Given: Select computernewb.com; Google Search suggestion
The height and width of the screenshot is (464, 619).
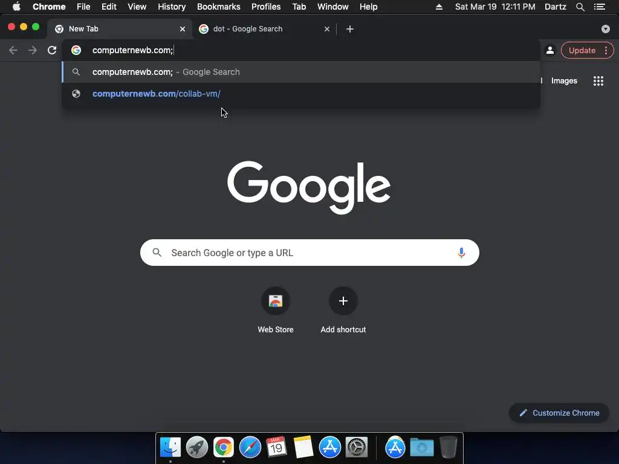Looking at the screenshot, I should pos(301,72).
